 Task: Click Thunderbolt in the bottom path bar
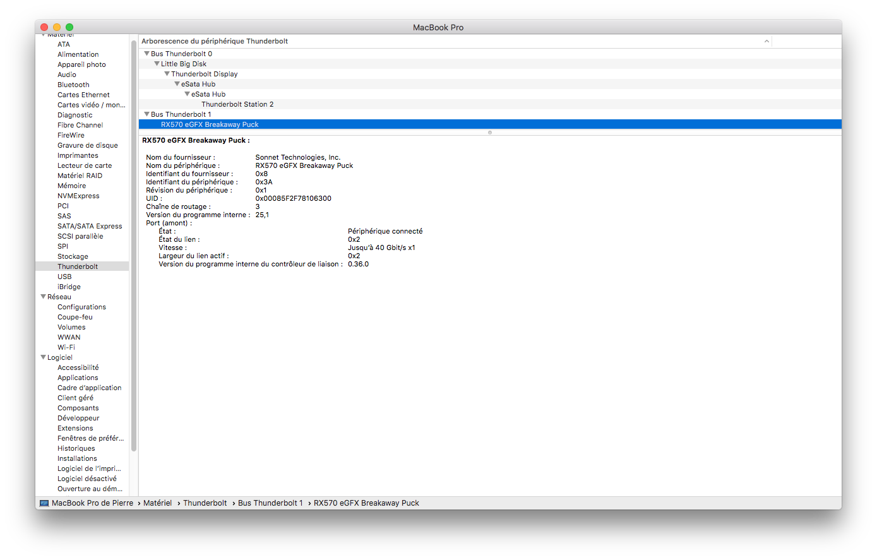click(205, 503)
